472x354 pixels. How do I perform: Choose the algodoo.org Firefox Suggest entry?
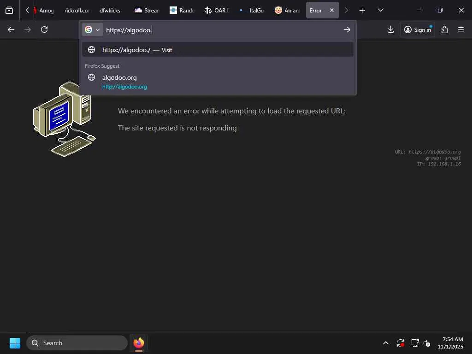[x=218, y=82]
